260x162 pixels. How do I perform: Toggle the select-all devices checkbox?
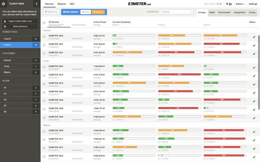coord(44,23)
